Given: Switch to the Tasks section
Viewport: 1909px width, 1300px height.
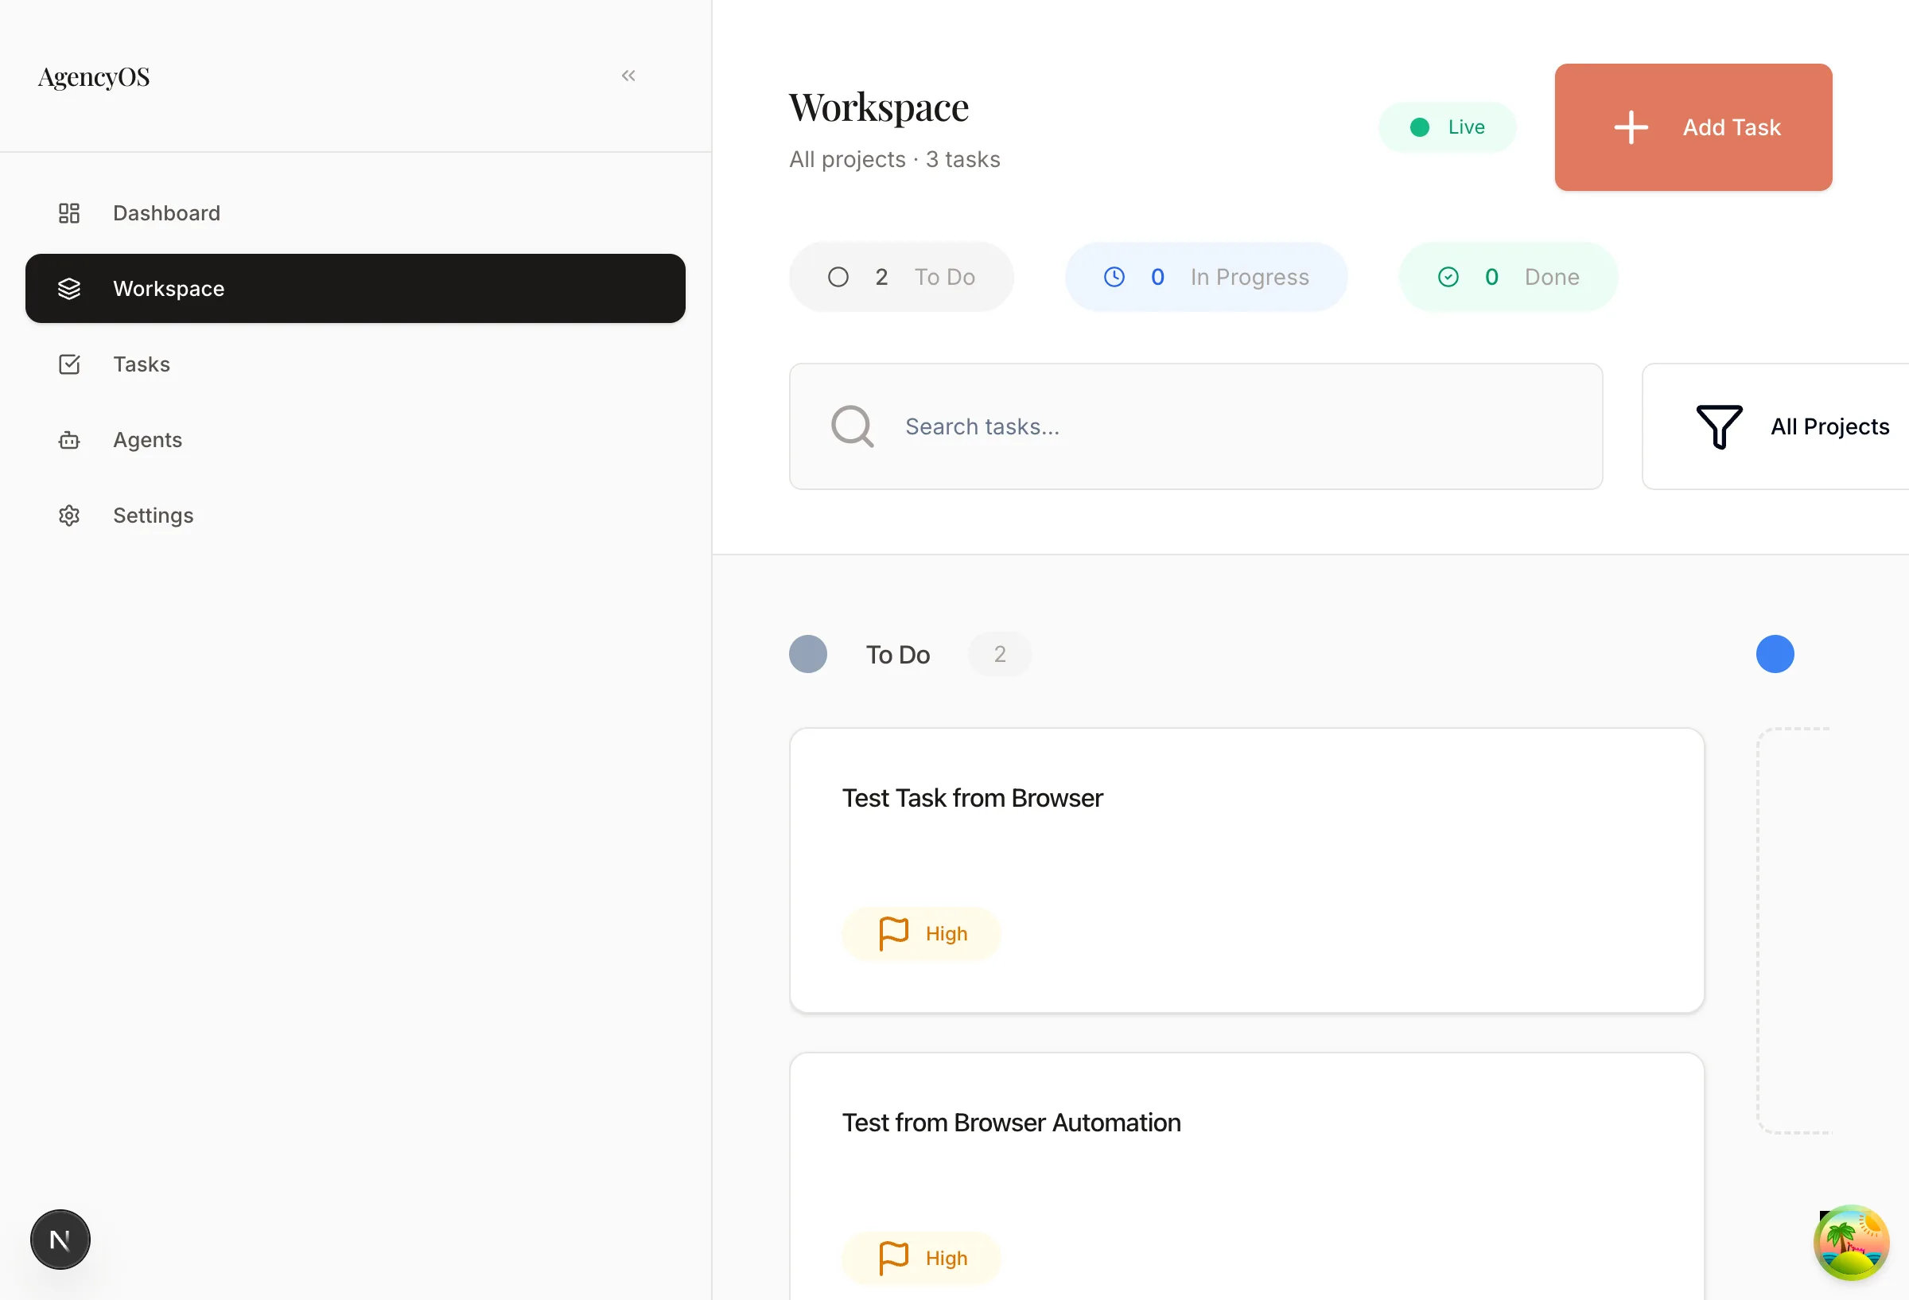Looking at the screenshot, I should coord(142,364).
